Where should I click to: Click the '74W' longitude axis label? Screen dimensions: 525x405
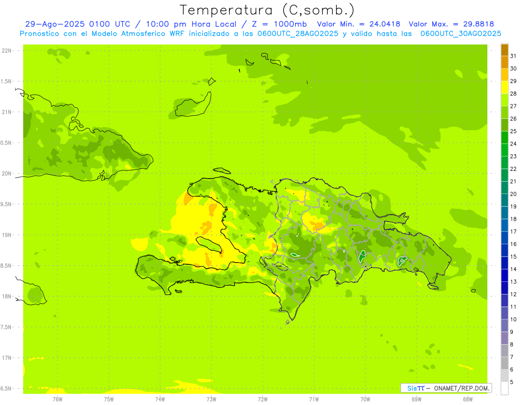160,399
